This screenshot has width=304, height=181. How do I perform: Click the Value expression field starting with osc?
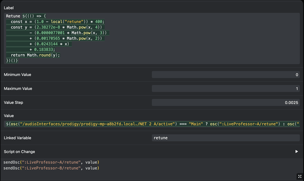point(152,124)
